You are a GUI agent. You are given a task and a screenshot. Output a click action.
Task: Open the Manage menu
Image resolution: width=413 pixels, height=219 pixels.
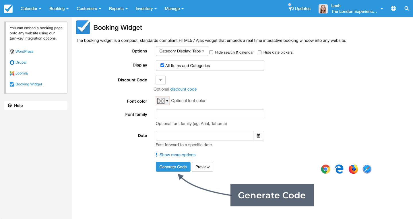point(174,9)
